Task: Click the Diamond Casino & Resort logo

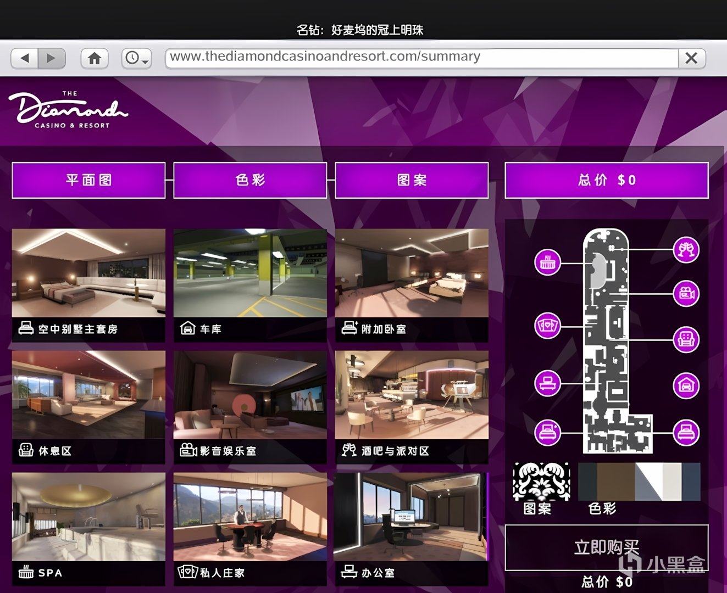Action: [68, 110]
